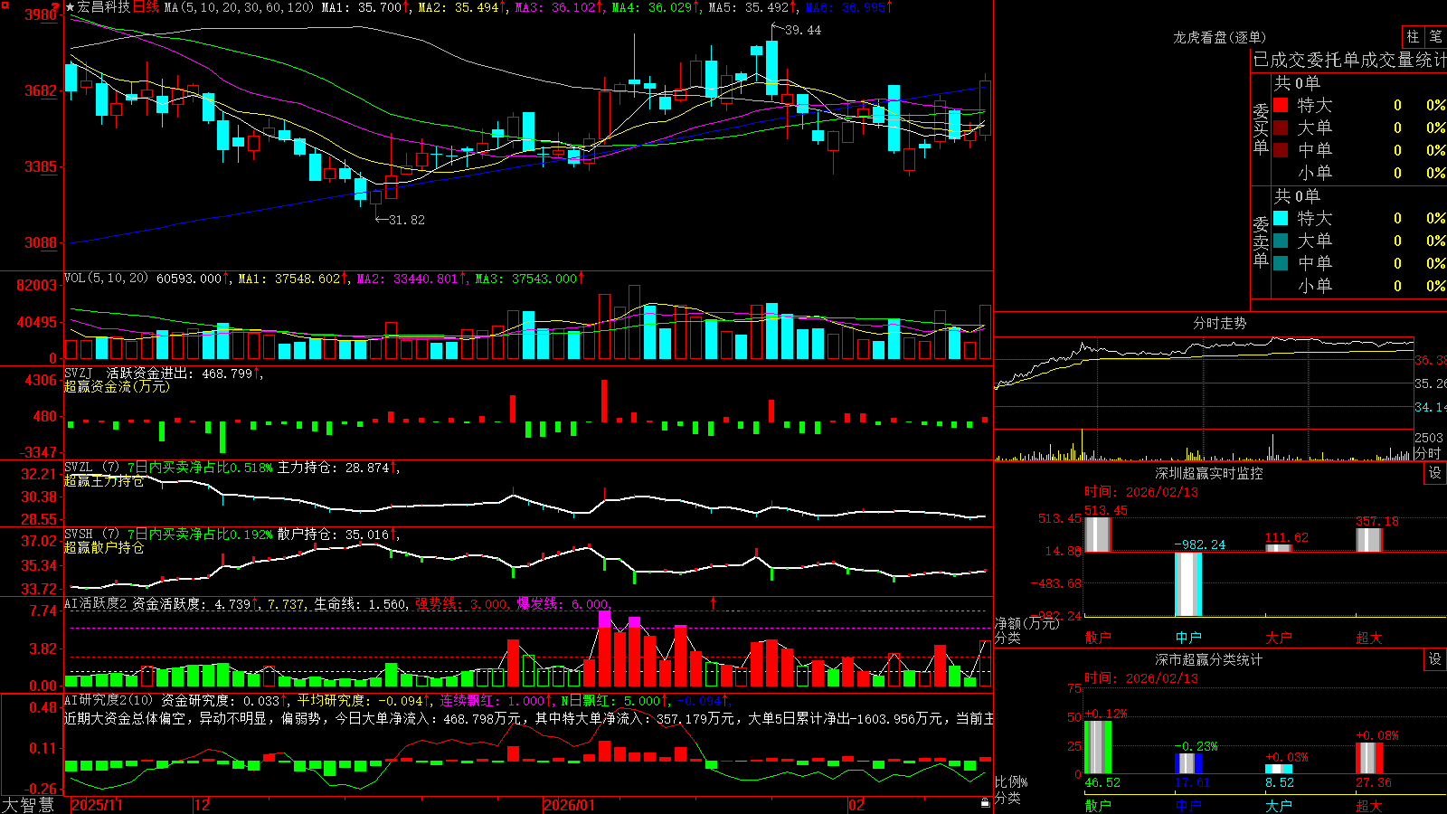This screenshot has width=1447, height=814.
Task: Select the 2026/01 date marker on timeline
Action: point(570,805)
